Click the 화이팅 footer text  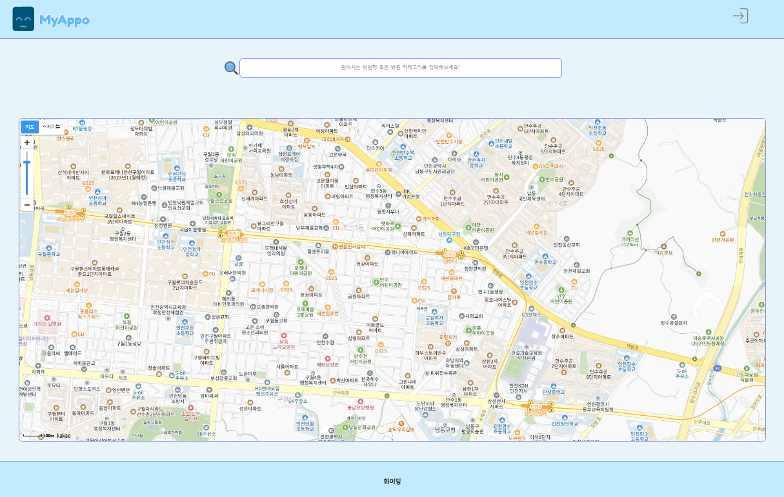click(x=392, y=482)
